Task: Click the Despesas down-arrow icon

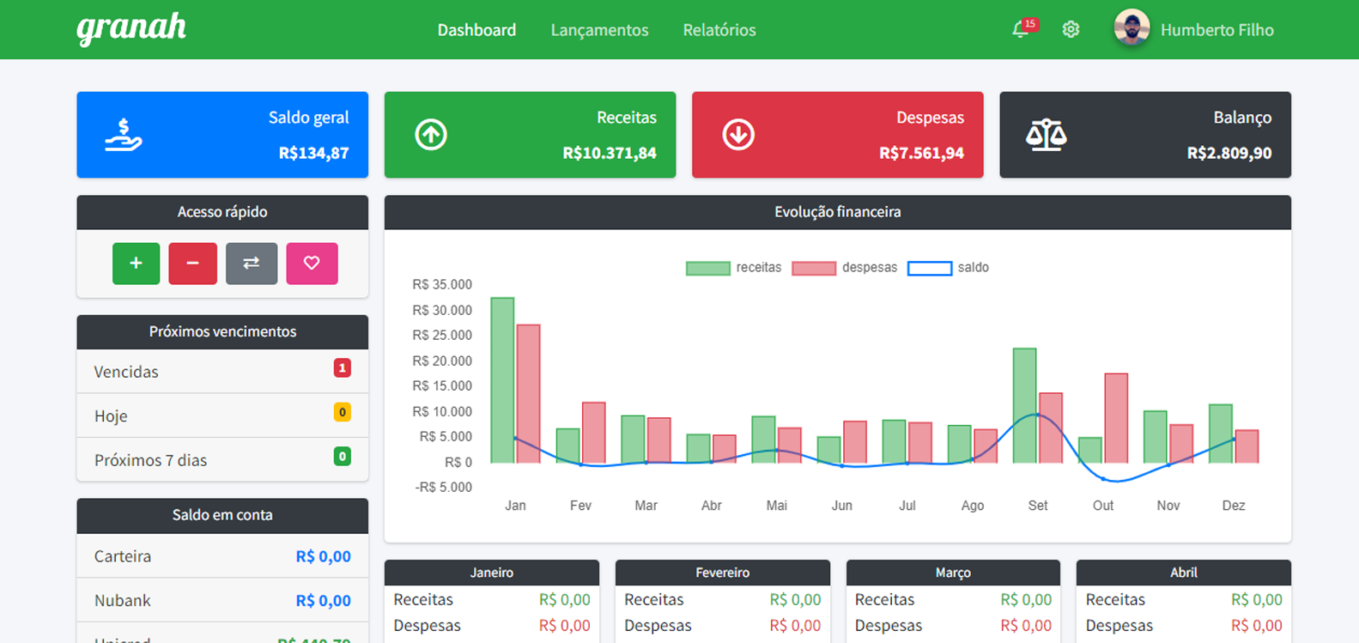Action: pos(738,135)
